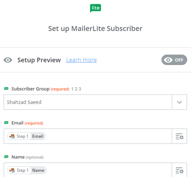This screenshot has width=191, height=177.
Task: Toggle the Setup Preview OFF switch
Action: [x=174, y=60]
